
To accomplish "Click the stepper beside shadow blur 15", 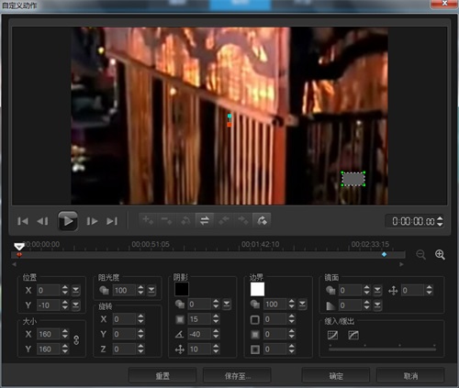I will click(216, 319).
